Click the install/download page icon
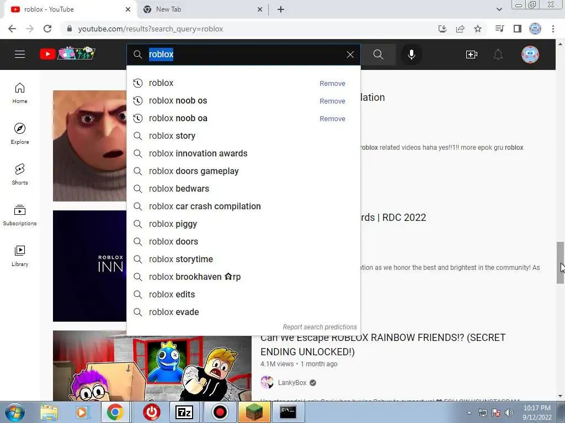This screenshot has width=565, height=423. point(443,29)
